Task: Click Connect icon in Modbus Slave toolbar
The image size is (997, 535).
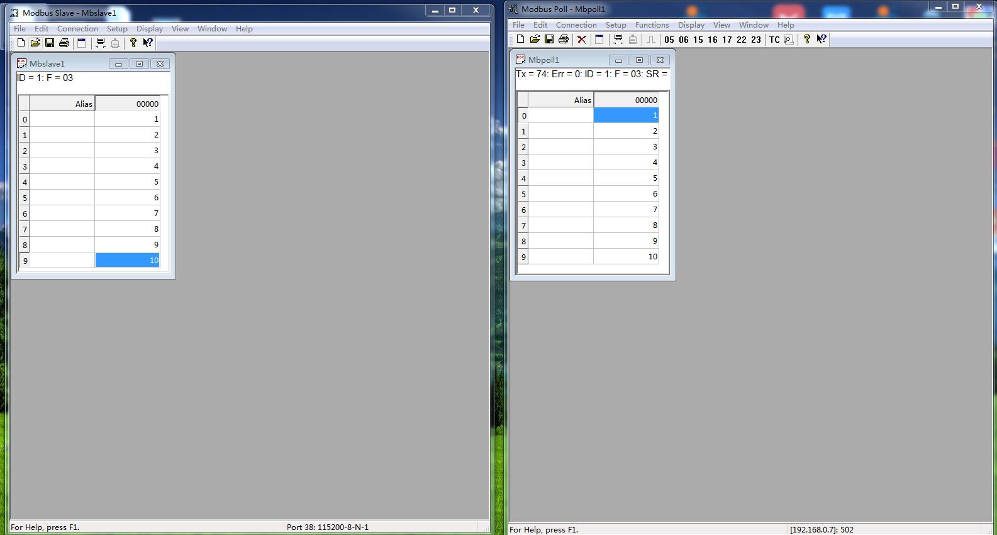Action: click(x=101, y=43)
